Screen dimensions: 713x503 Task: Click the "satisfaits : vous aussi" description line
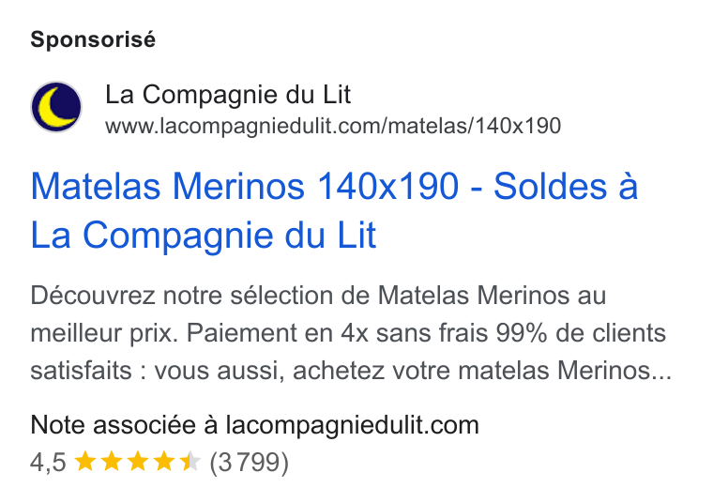coord(351,371)
